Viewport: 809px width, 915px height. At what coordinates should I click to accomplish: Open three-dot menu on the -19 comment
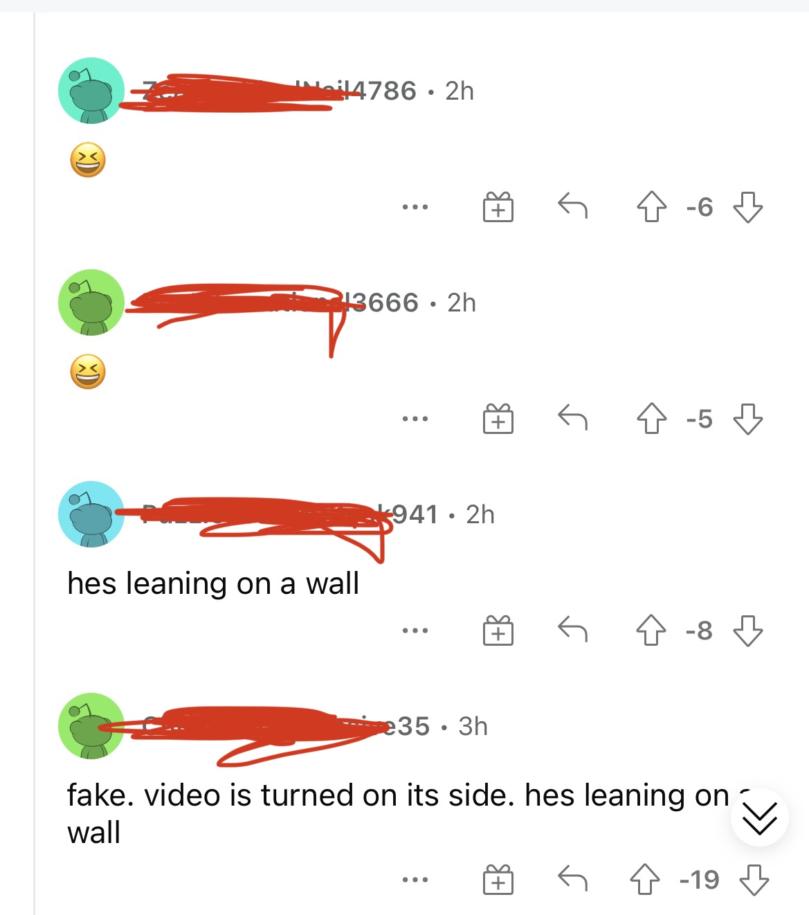(x=415, y=880)
